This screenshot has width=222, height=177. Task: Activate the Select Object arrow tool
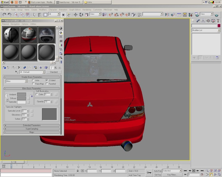click(34, 15)
